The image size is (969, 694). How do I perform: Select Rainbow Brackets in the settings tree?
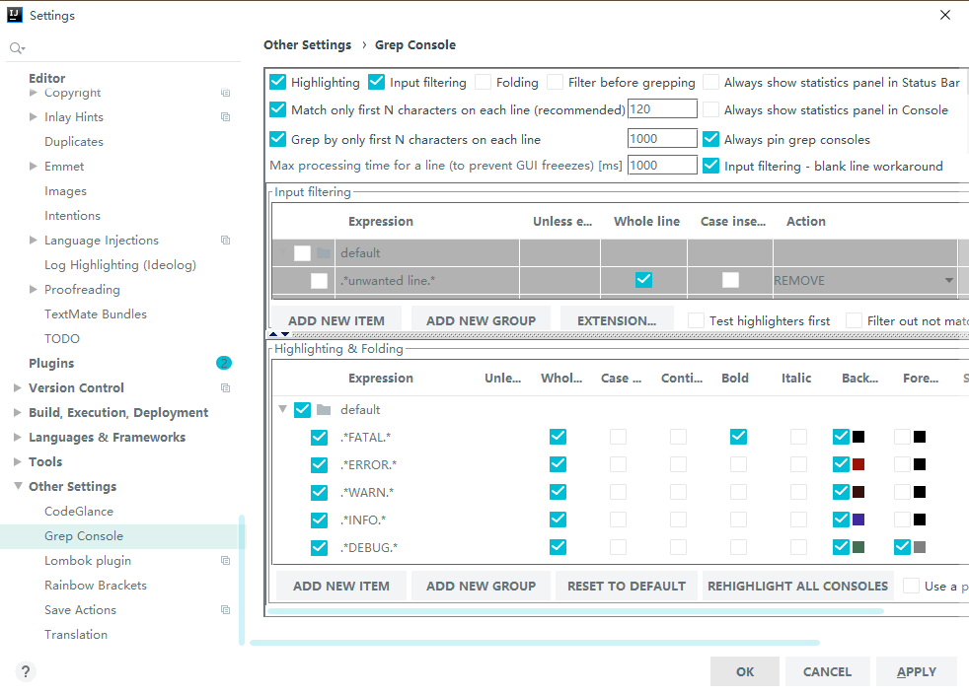[x=96, y=586]
